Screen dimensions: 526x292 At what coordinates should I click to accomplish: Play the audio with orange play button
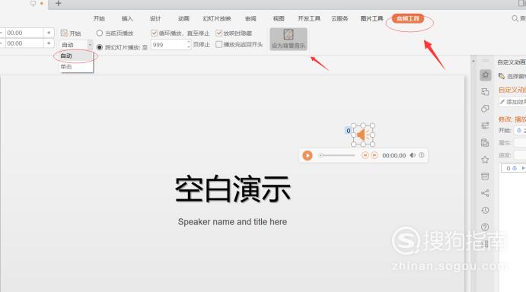pyautogui.click(x=308, y=156)
